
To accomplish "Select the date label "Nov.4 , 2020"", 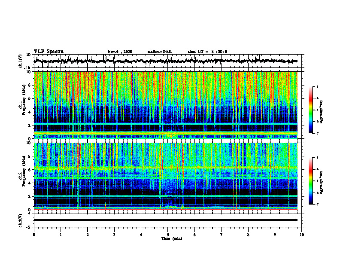I will 120,52.
